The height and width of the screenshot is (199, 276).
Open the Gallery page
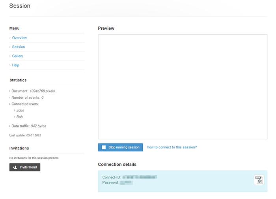click(x=18, y=56)
